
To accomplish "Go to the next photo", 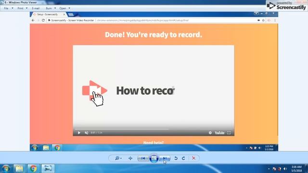I will coord(165,158).
